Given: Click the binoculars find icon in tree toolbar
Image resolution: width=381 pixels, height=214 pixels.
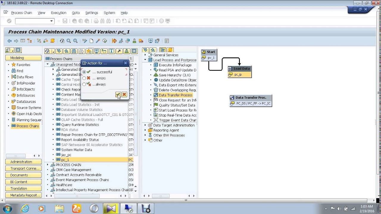Looking at the screenshot, I should 74,51.
